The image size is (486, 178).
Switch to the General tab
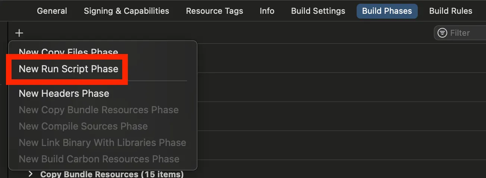[x=52, y=11]
